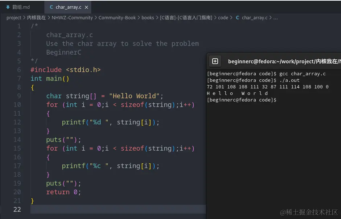This screenshot has height=219, width=341.
Task: Open the Community-Book breadcrumb segment
Action: point(117,18)
